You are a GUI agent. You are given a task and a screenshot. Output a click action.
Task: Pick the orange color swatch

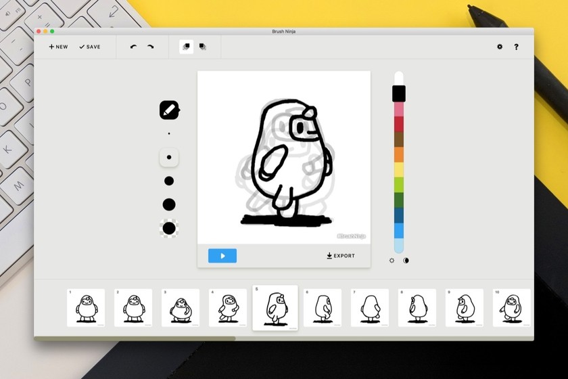[399, 154]
